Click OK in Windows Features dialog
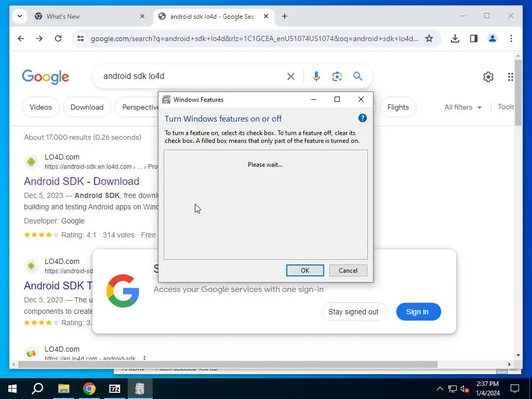 point(305,270)
